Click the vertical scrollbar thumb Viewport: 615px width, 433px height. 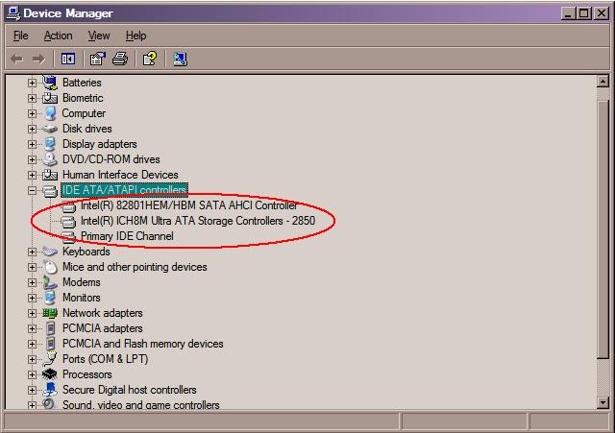(x=603, y=229)
